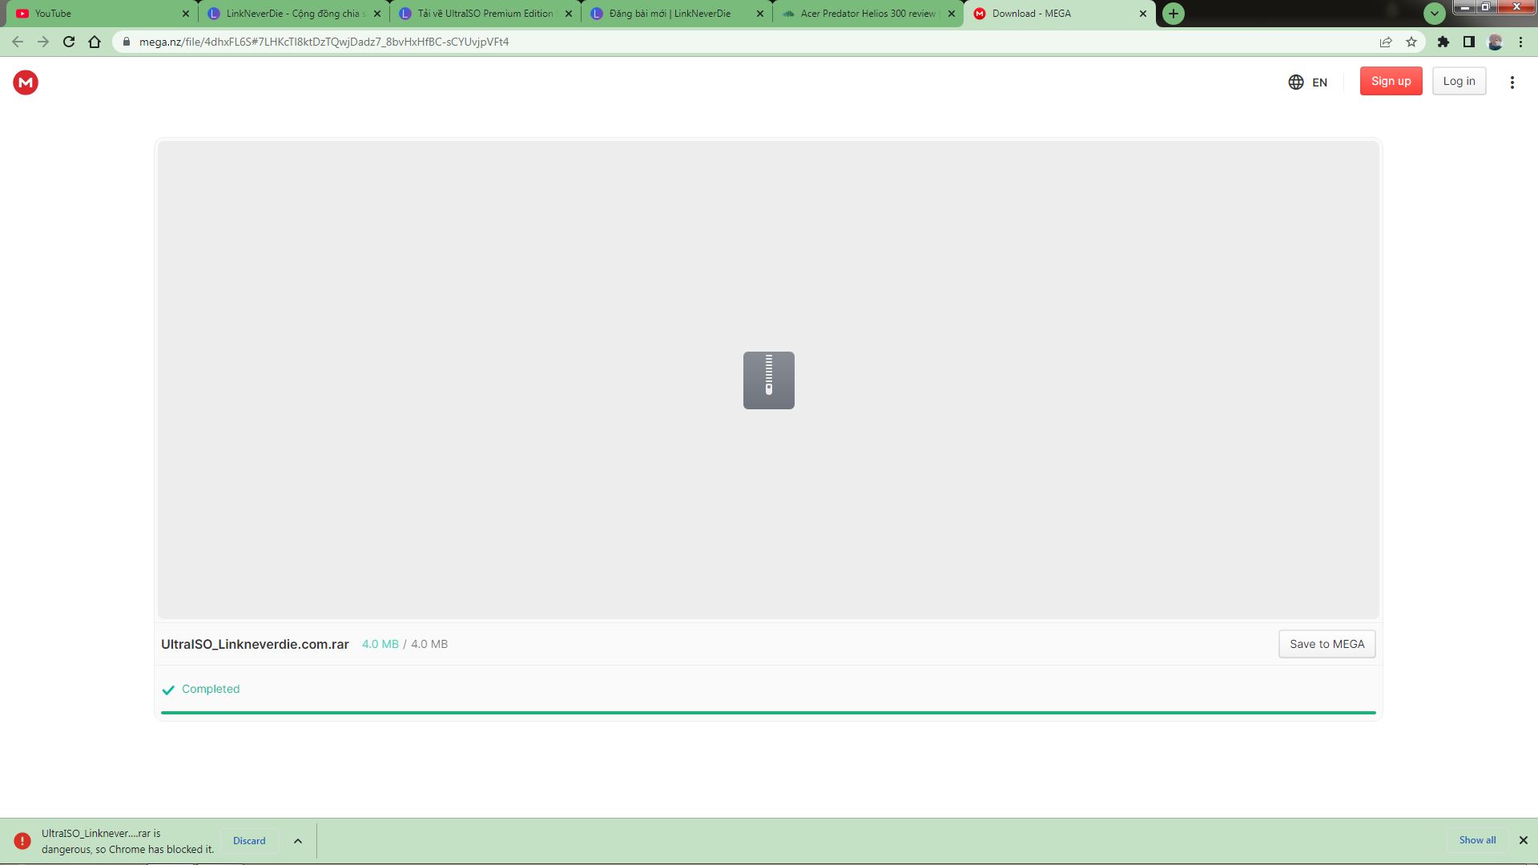Click the Completed checkmark indicator
This screenshot has width=1538, height=865.
(x=169, y=689)
